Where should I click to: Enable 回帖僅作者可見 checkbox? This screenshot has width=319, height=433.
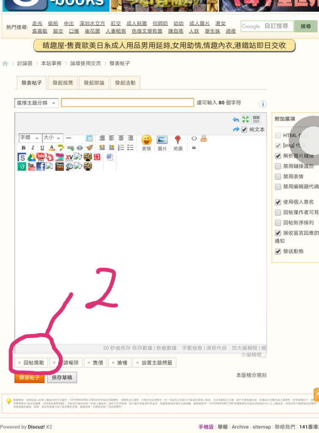(x=278, y=212)
